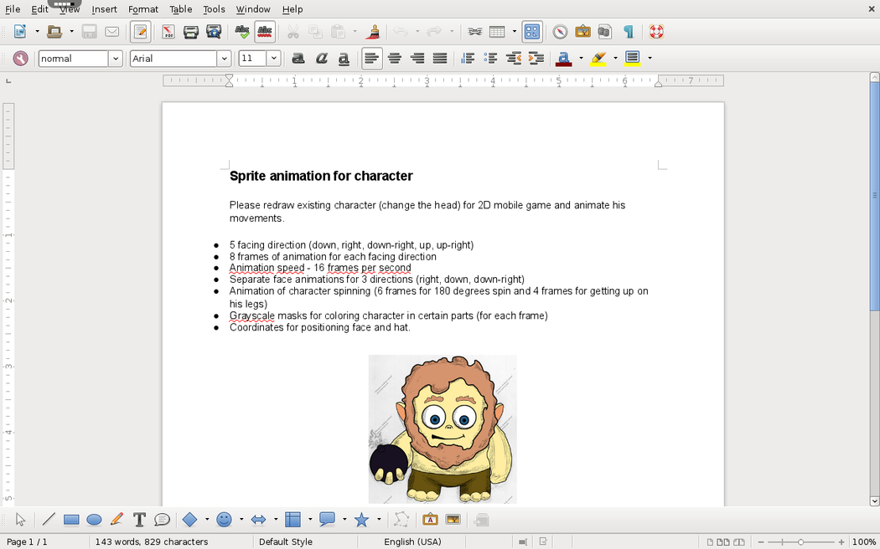Adjust the zoom slider in status bar
The height and width of the screenshot is (549, 880).
click(800, 541)
